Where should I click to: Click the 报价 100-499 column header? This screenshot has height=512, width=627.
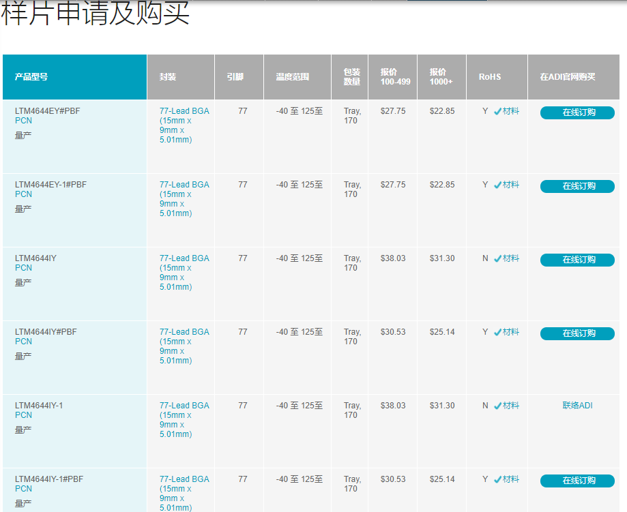(393, 77)
